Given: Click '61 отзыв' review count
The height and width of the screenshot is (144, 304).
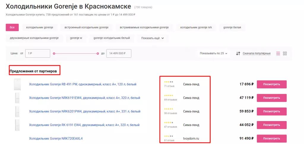Looking at the screenshot, I should (x=169, y=140).
